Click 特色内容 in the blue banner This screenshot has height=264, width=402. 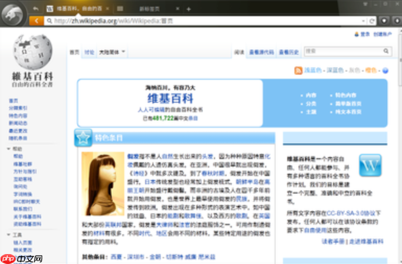pos(346,95)
